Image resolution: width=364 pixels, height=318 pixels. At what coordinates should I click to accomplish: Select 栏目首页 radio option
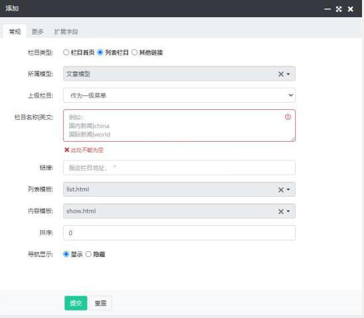tap(66, 52)
